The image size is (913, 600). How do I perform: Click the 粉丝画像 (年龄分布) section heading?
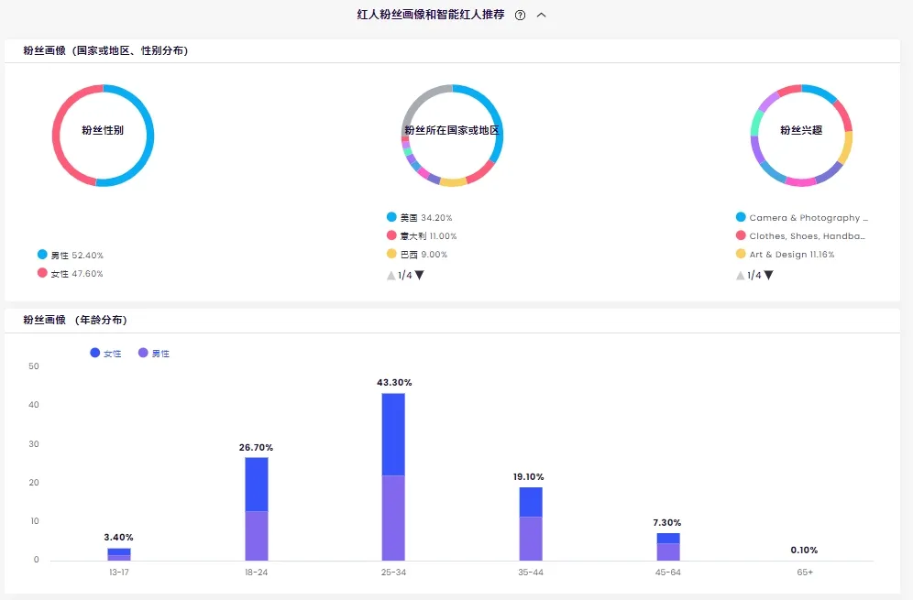(75, 320)
